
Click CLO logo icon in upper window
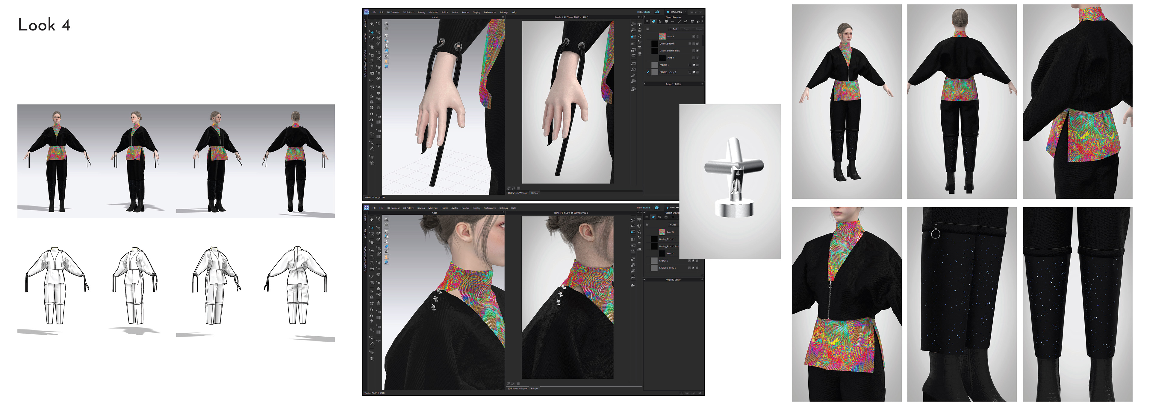pos(367,12)
